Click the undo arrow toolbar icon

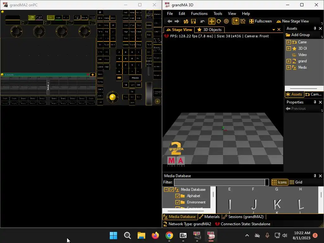(x=202, y=21)
